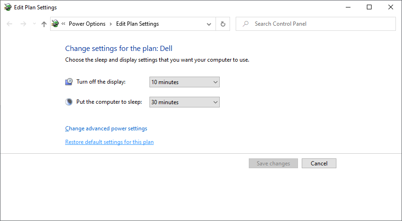Click the window title bar power icon

(8, 7)
